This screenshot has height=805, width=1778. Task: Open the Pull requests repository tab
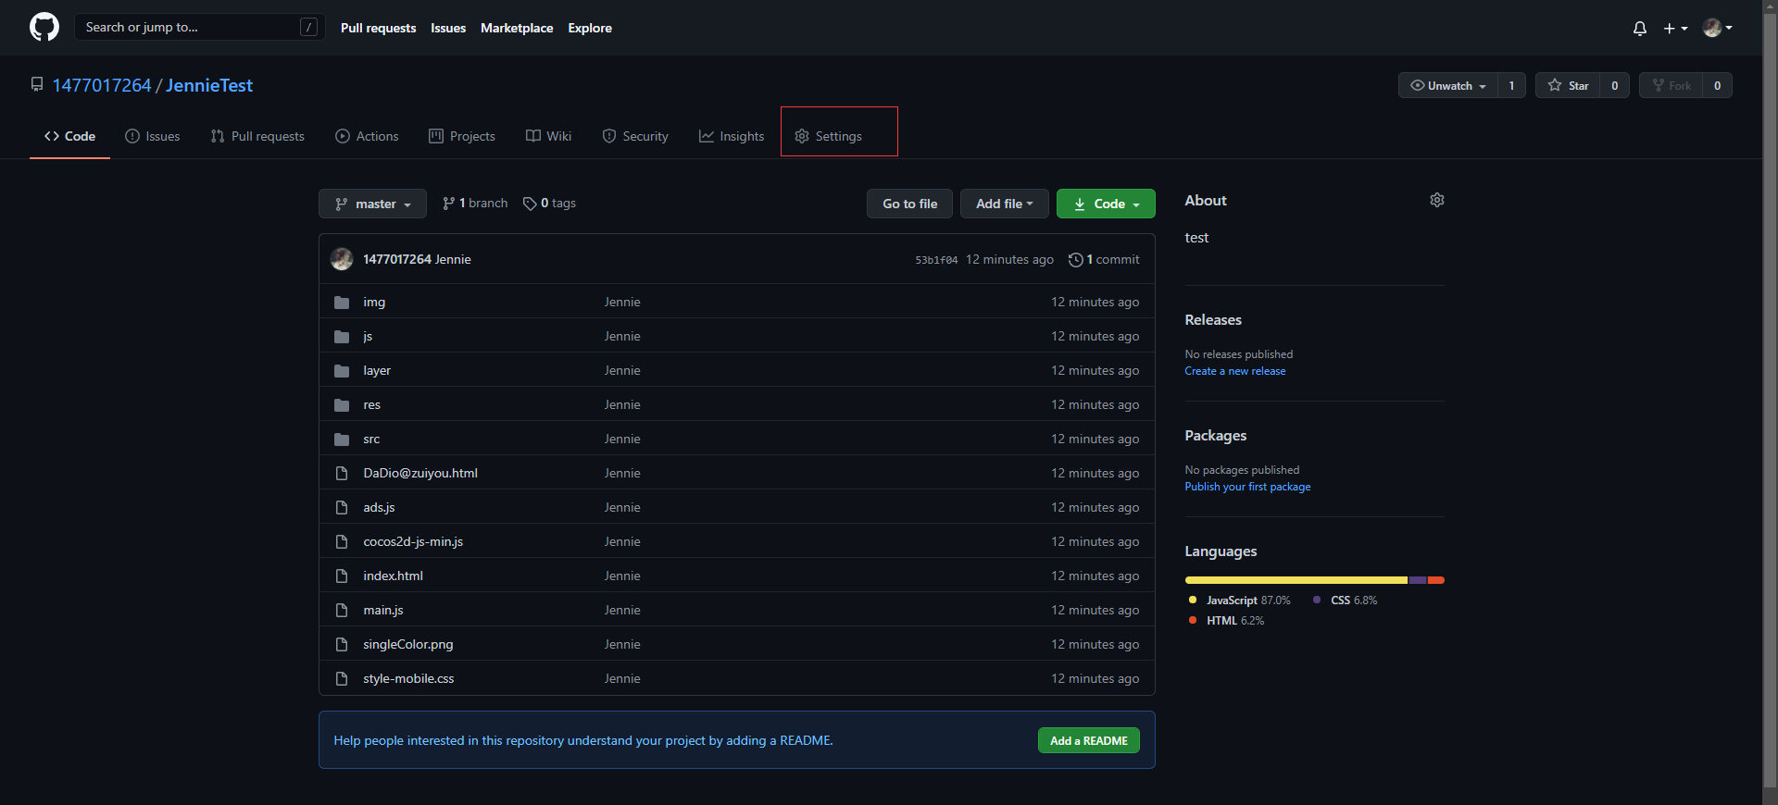[257, 136]
